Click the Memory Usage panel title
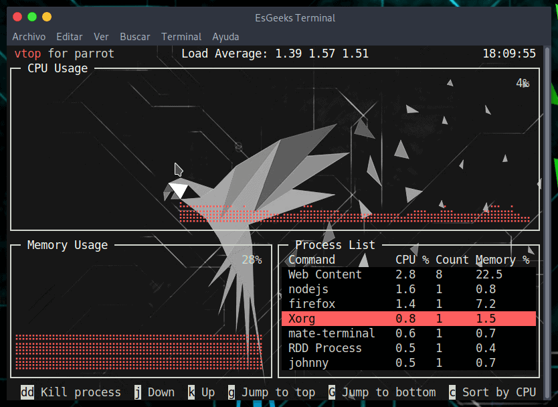 (x=68, y=245)
